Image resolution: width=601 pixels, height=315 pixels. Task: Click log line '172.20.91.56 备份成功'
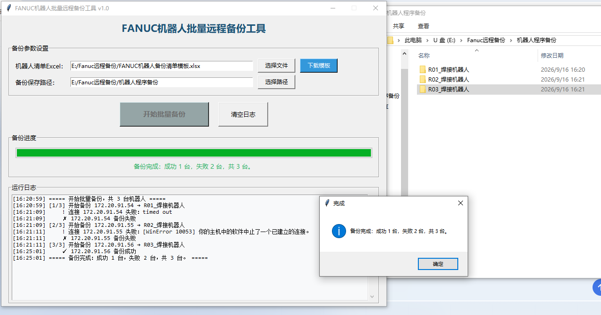click(103, 252)
